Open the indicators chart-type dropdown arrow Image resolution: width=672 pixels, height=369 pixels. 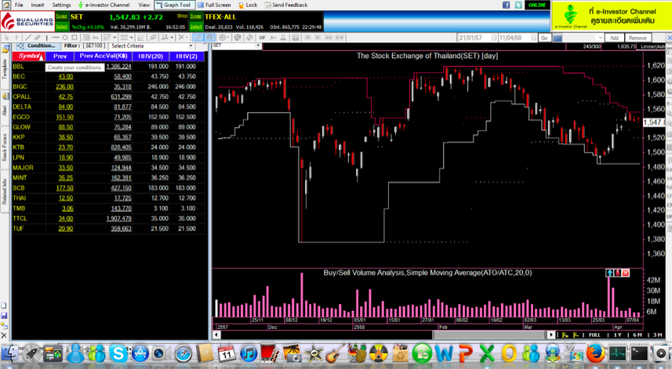[173, 38]
